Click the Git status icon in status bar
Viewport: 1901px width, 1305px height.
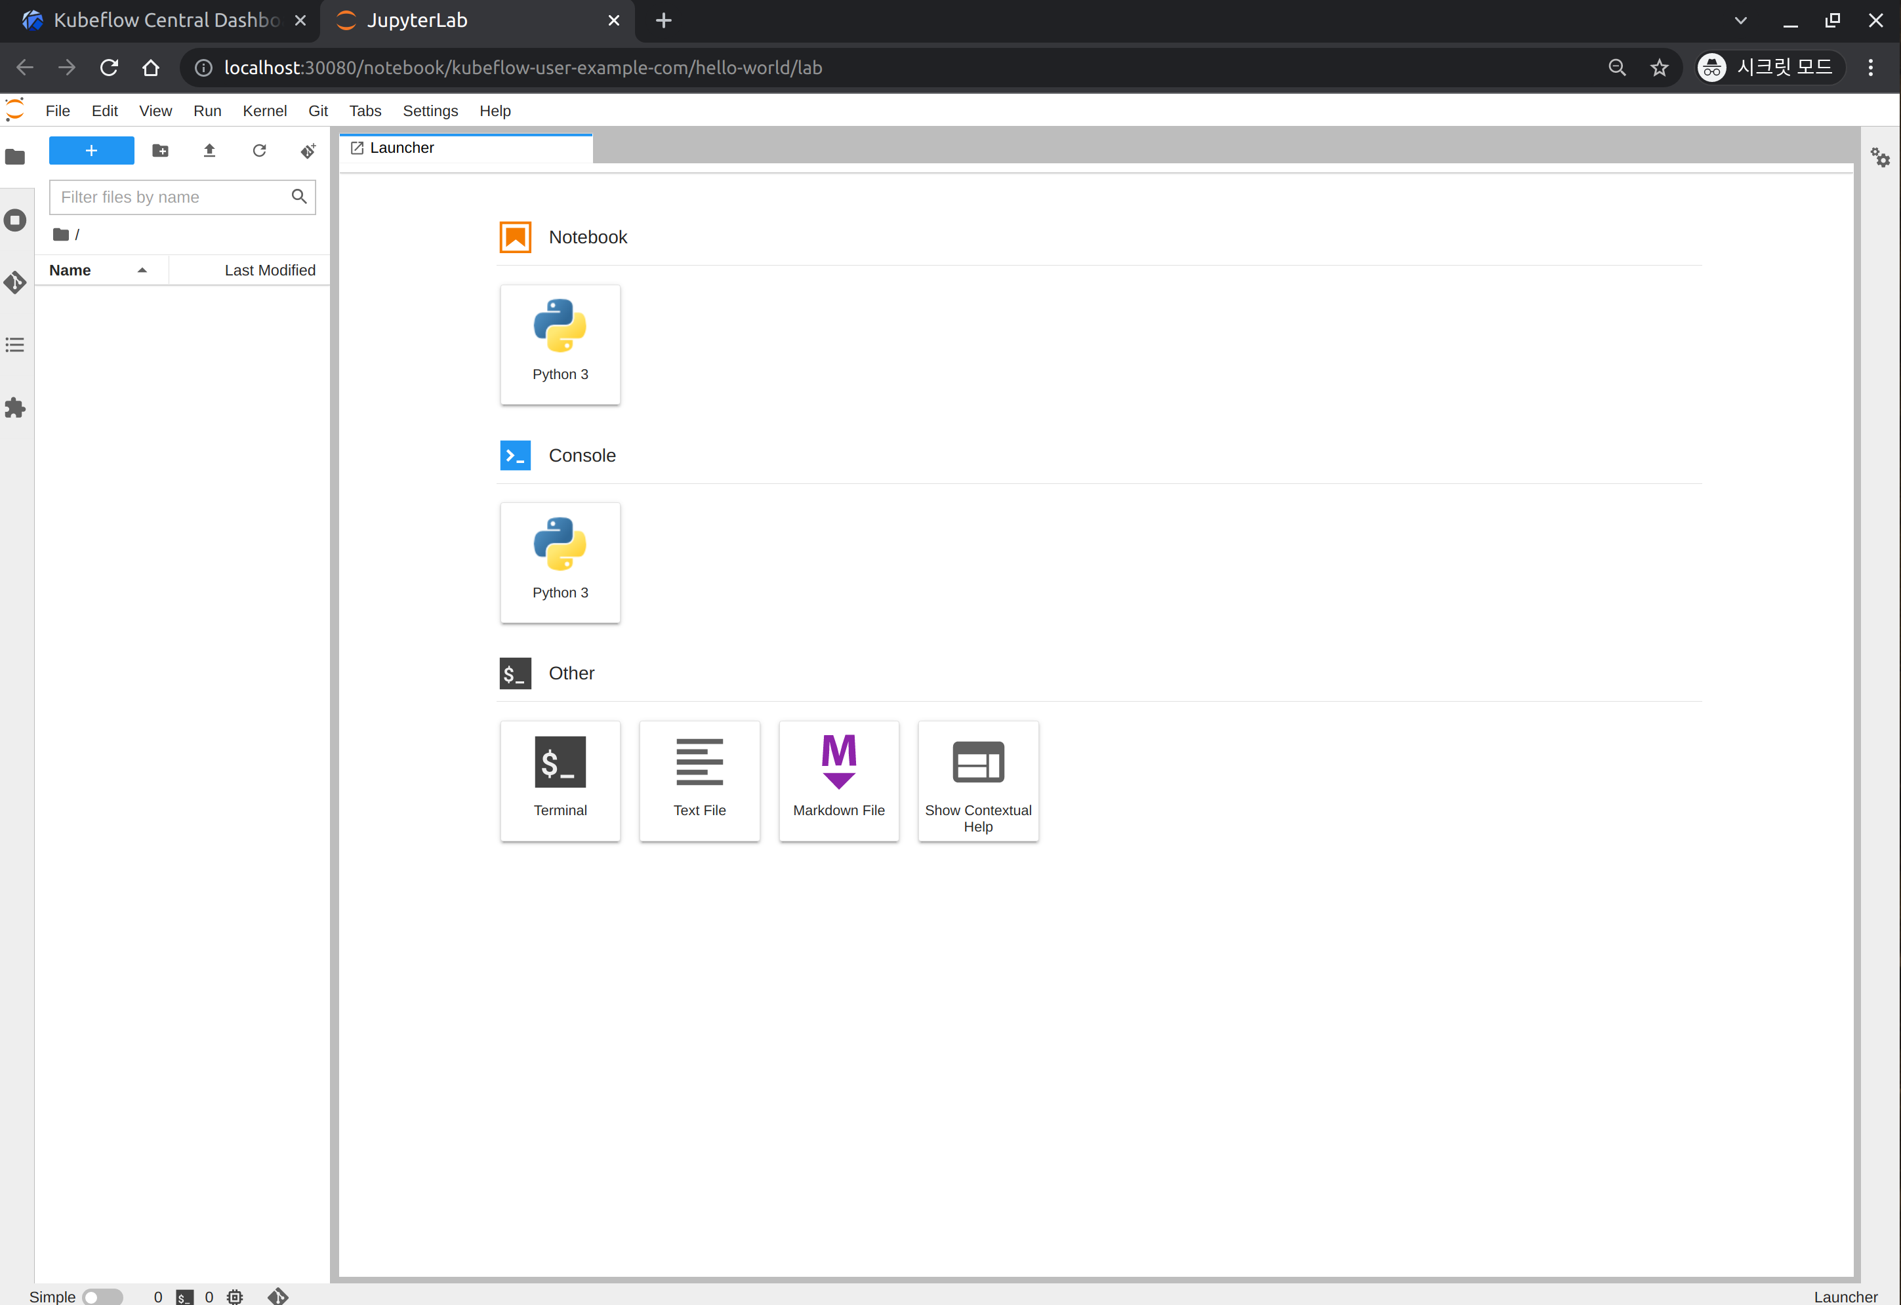pyautogui.click(x=278, y=1297)
